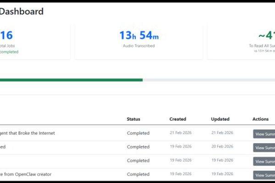The width and height of the screenshot is (275, 183).
Task: Click the green progress bar
Action: point(71,80)
